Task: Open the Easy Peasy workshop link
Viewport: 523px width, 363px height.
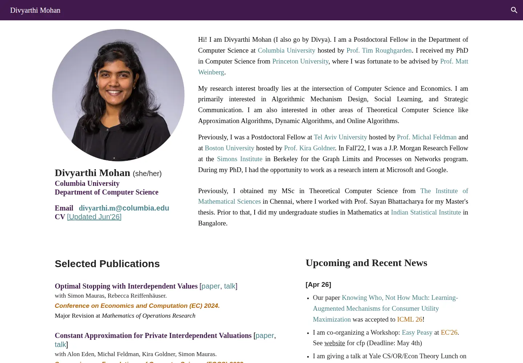Action: pos(417,333)
